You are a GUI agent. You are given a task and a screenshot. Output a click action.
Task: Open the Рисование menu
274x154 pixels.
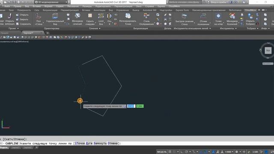(73, 6)
